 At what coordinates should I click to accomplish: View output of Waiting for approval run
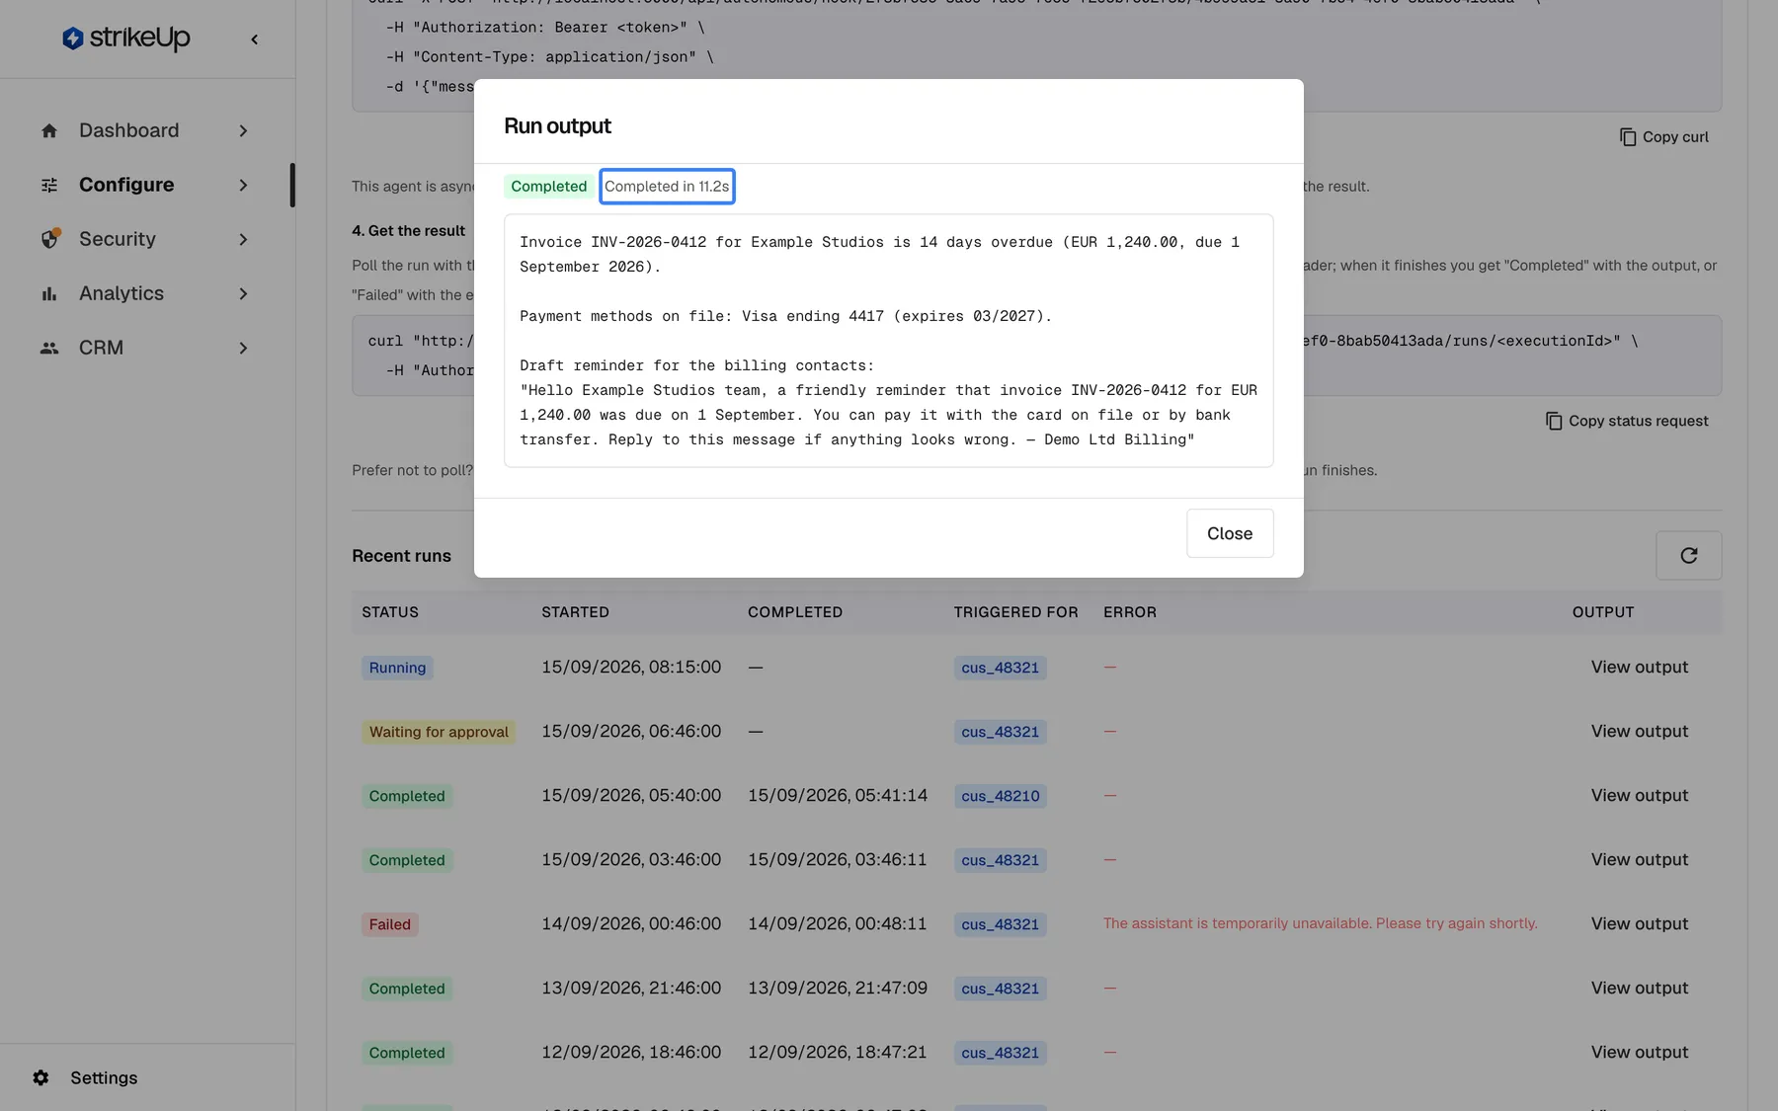[1639, 732]
